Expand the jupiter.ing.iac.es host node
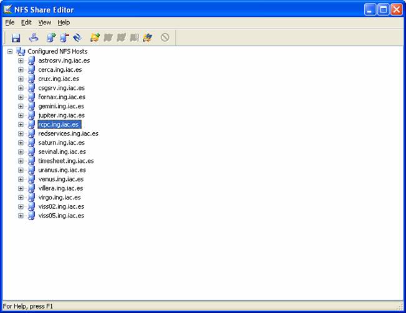The height and width of the screenshot is (313, 406). [21, 115]
